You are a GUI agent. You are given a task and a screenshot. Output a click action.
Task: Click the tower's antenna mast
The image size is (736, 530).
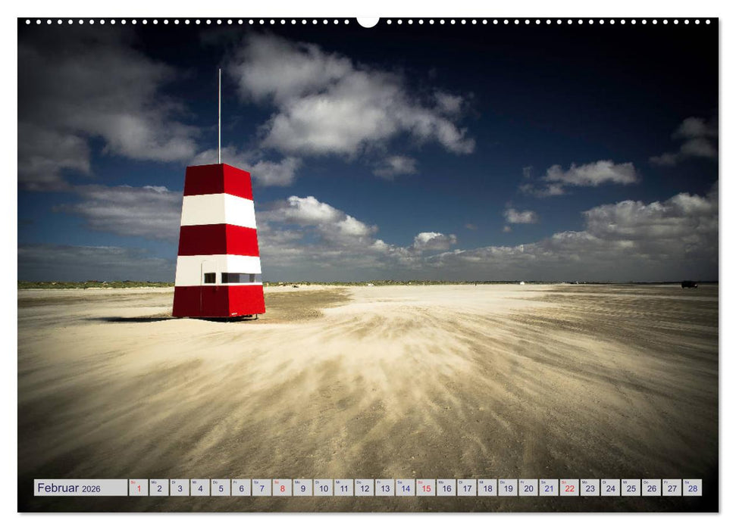coord(220,117)
